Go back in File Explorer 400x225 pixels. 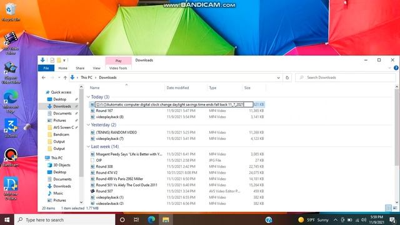pos(44,77)
